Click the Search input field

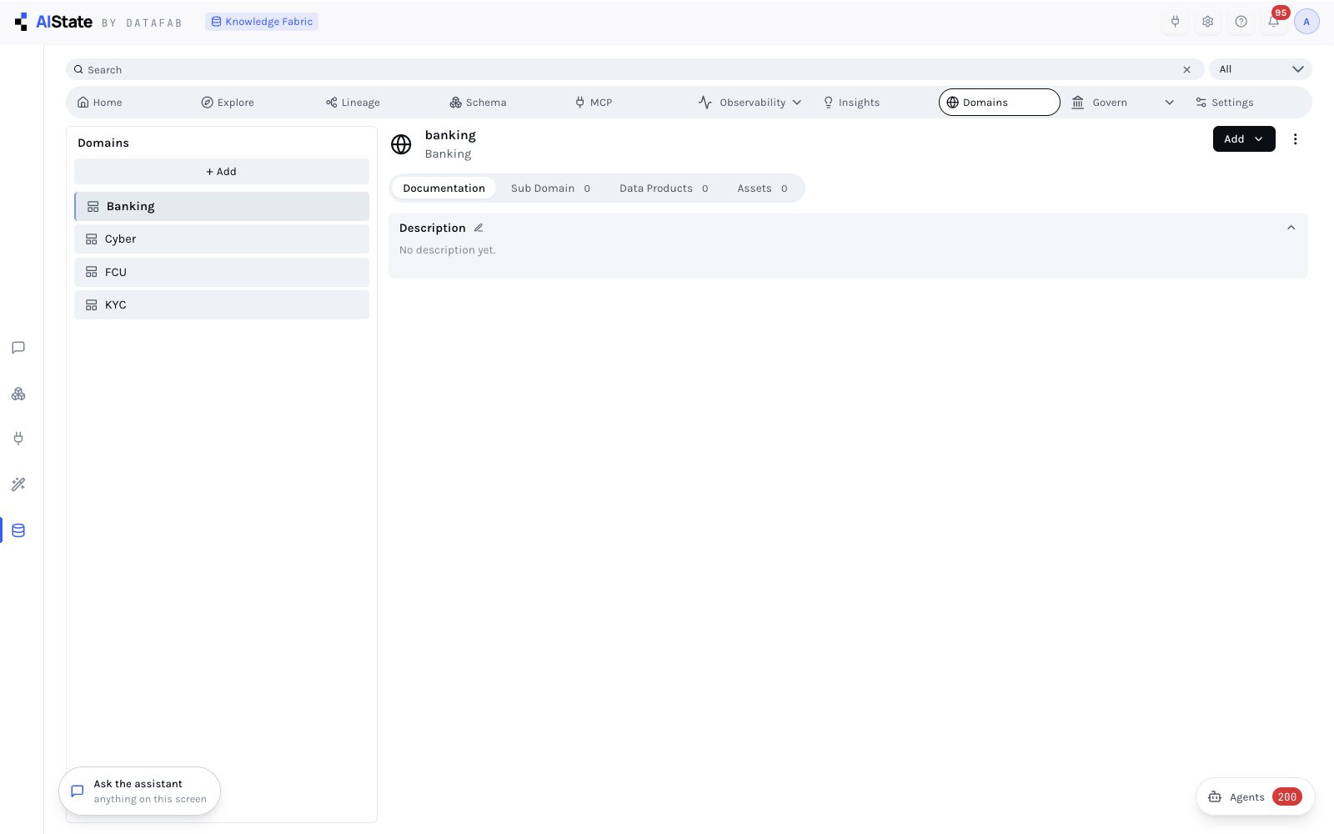click(634, 70)
